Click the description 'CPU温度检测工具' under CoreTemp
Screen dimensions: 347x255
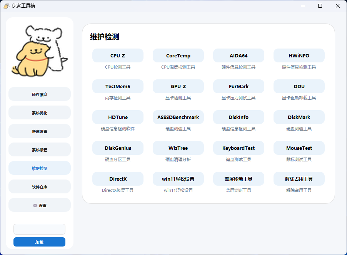tap(178, 67)
